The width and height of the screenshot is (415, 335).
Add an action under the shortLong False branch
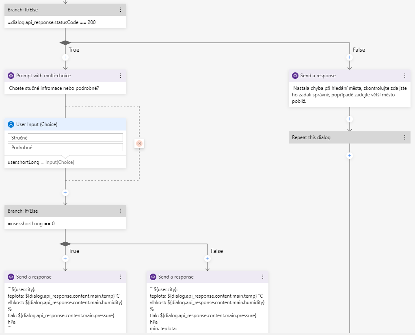pos(207,259)
